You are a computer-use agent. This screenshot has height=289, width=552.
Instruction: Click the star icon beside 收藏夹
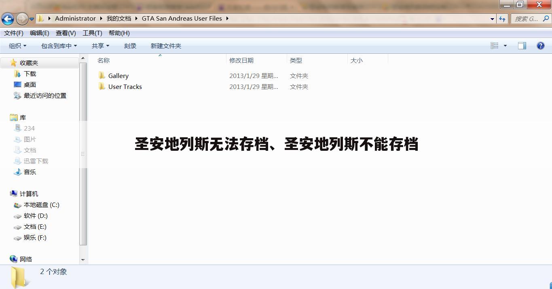[x=13, y=63]
